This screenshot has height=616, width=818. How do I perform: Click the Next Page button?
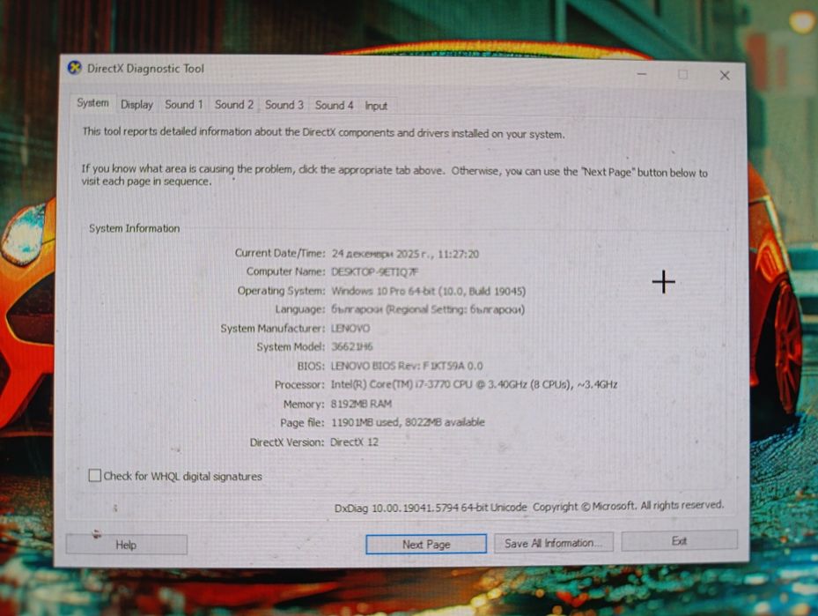tap(425, 544)
